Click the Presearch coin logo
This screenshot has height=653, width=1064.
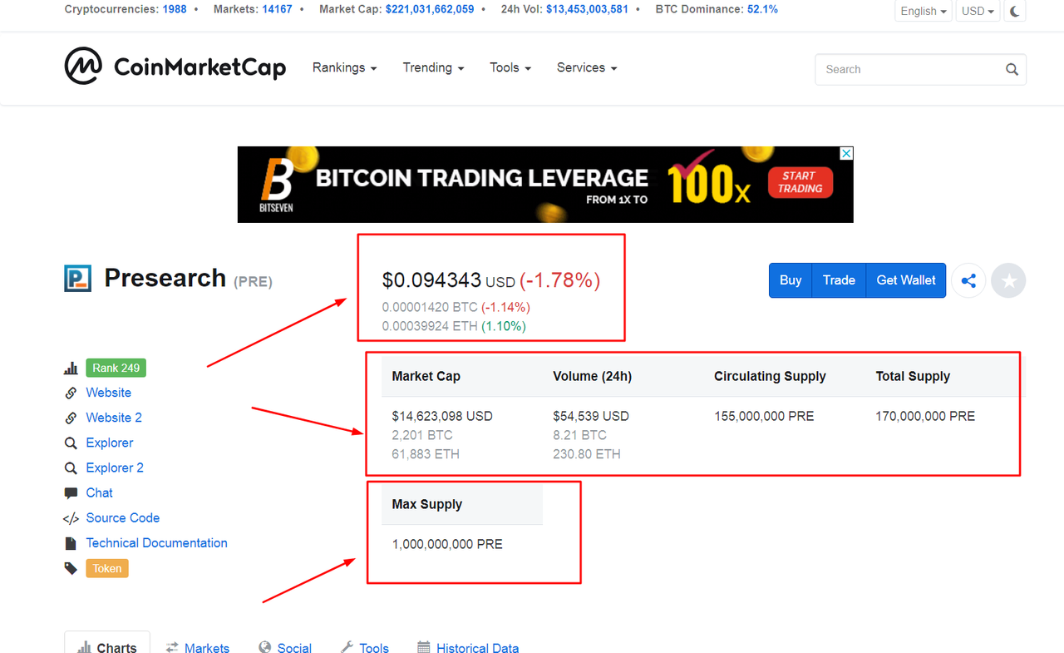click(78, 278)
